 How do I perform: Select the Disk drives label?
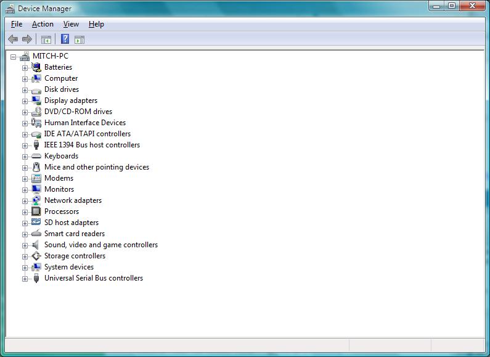click(62, 89)
